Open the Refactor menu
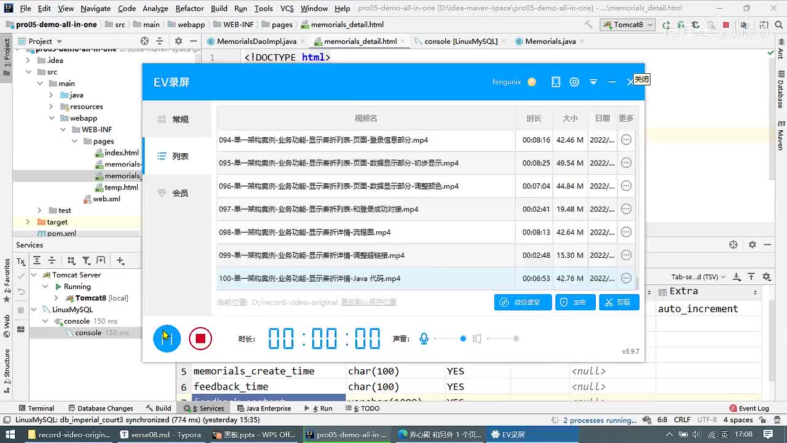 click(189, 8)
